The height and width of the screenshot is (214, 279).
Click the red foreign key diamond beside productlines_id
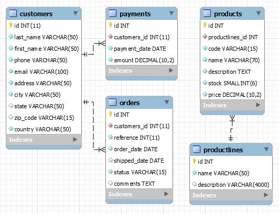205,37
